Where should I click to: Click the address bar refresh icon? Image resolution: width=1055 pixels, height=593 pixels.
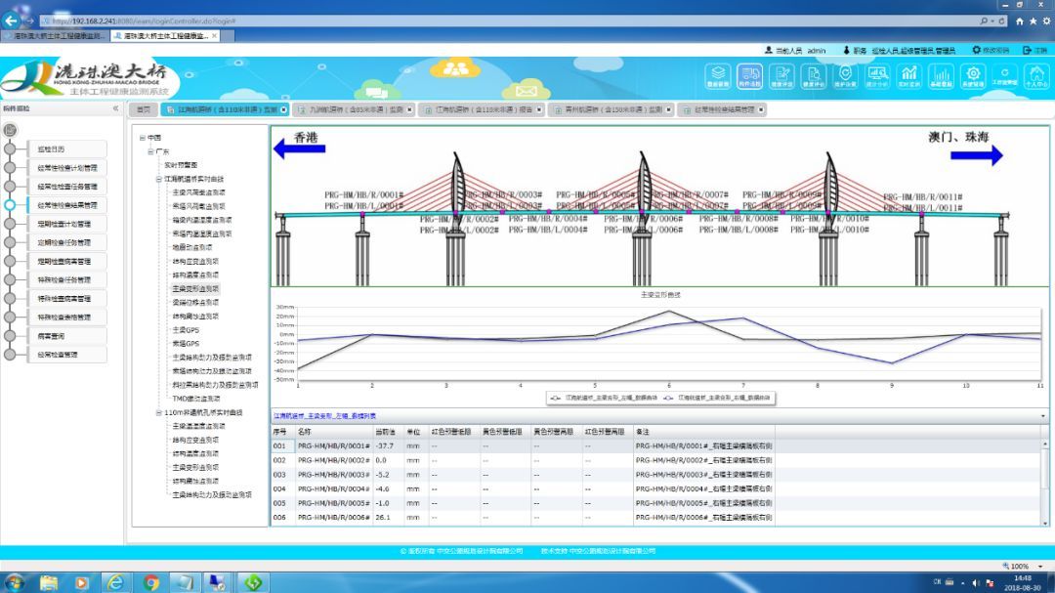coord(1002,21)
